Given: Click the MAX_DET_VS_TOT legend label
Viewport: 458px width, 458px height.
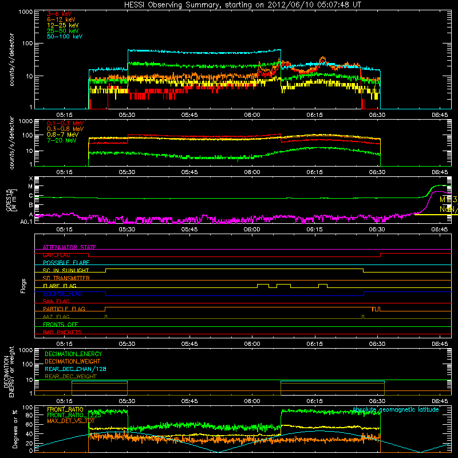Looking at the screenshot, I should pos(71,421).
